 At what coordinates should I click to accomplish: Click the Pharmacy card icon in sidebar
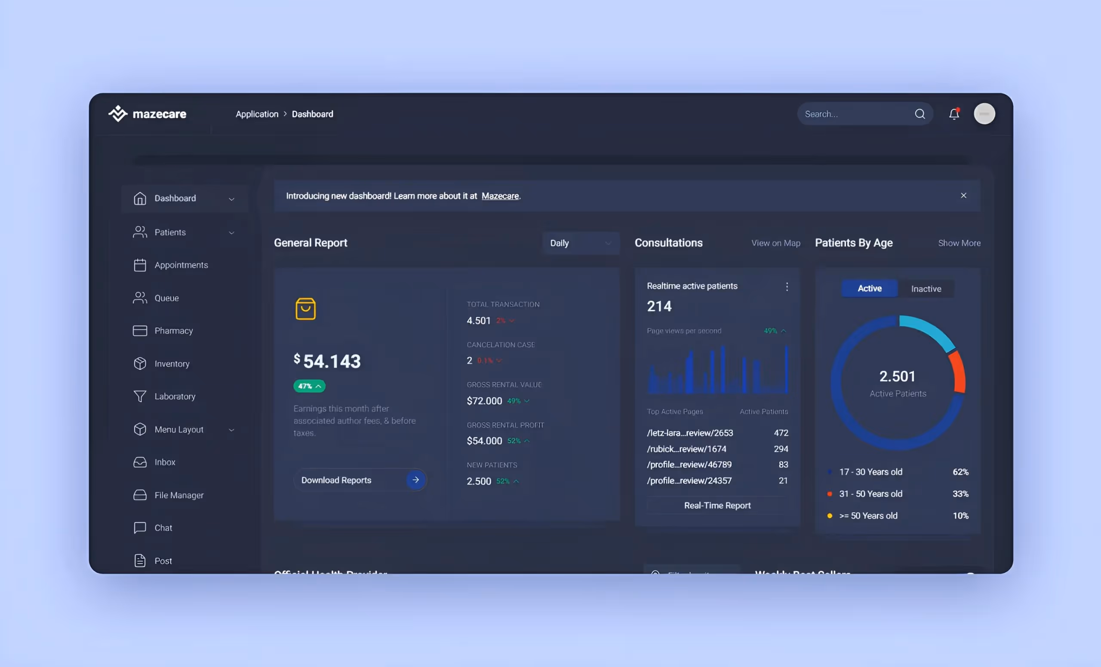pos(140,331)
